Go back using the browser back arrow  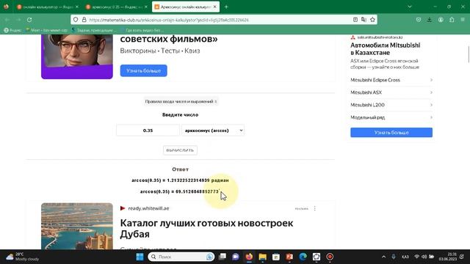point(7,20)
